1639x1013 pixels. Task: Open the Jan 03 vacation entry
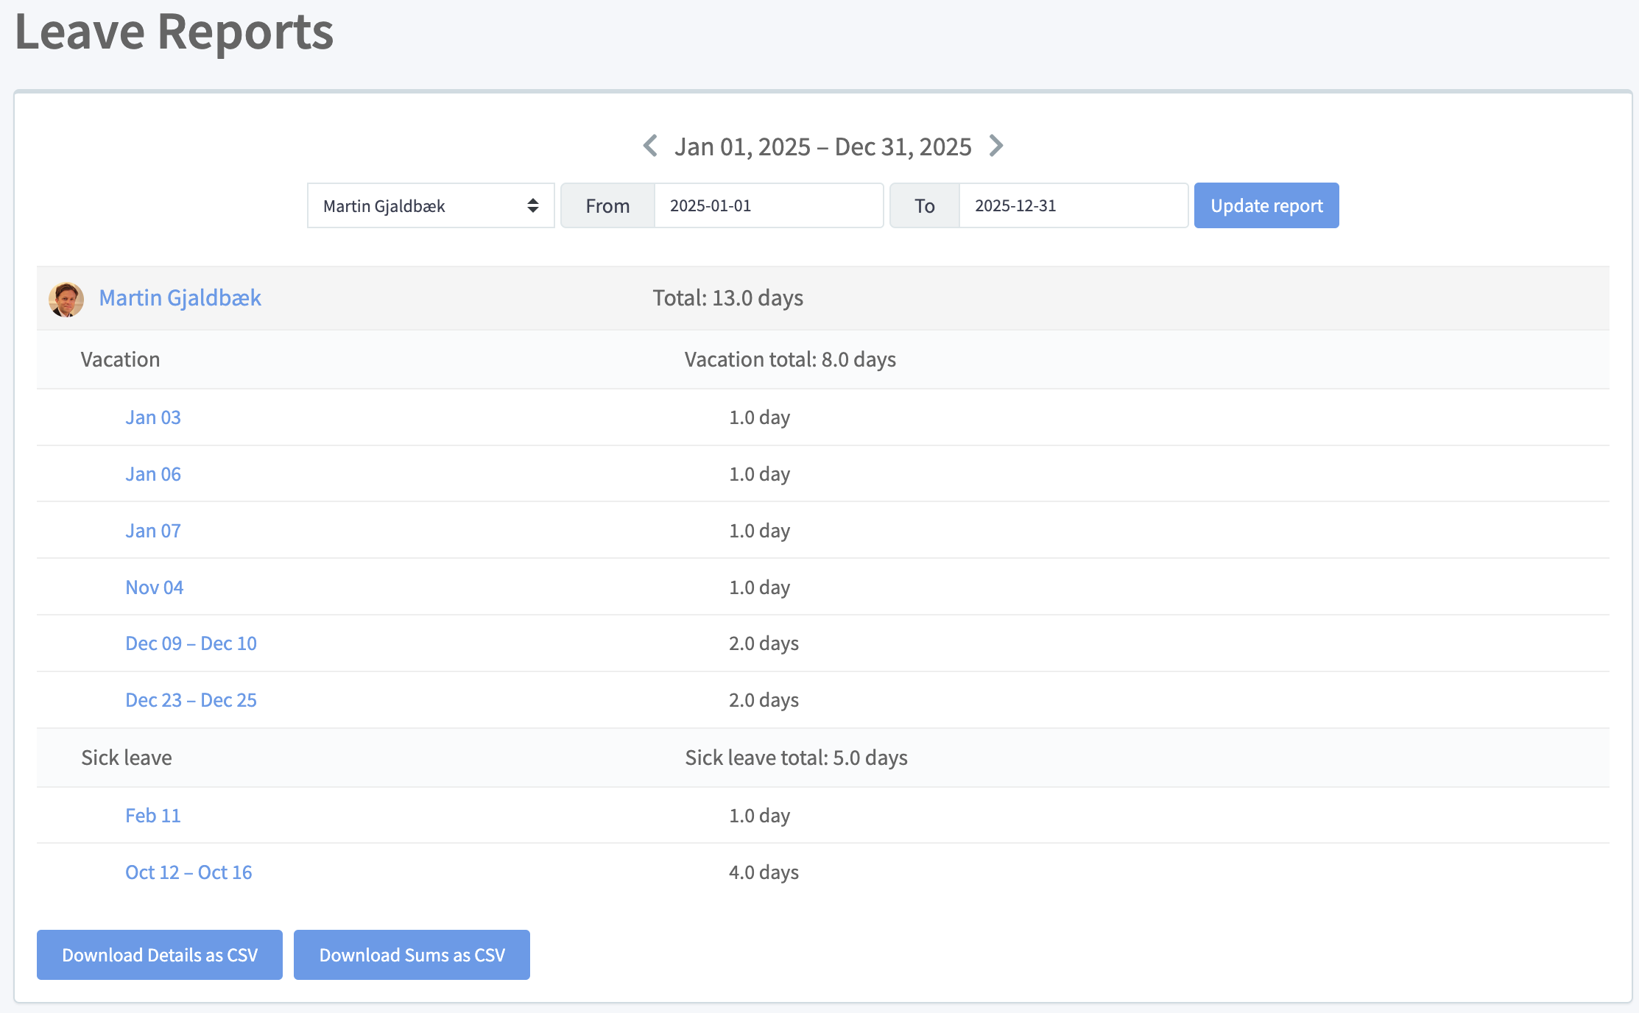(152, 417)
